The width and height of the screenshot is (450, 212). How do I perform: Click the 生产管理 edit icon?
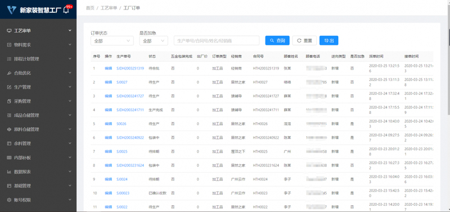tap(9, 87)
